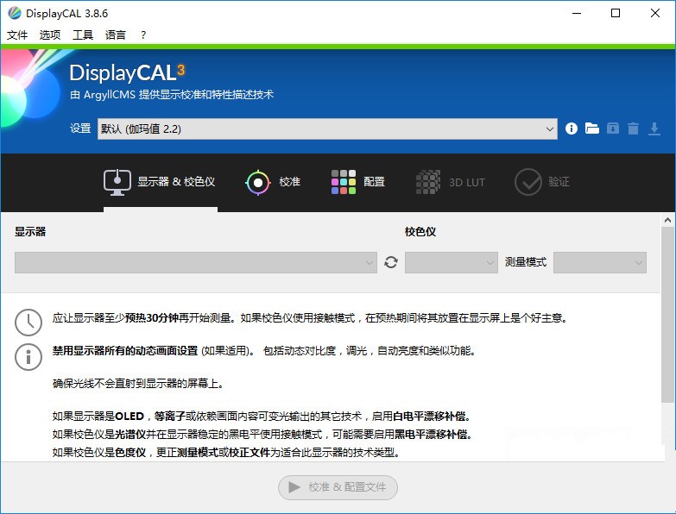Open settings file with folder icon
The width and height of the screenshot is (676, 514).
[592, 128]
